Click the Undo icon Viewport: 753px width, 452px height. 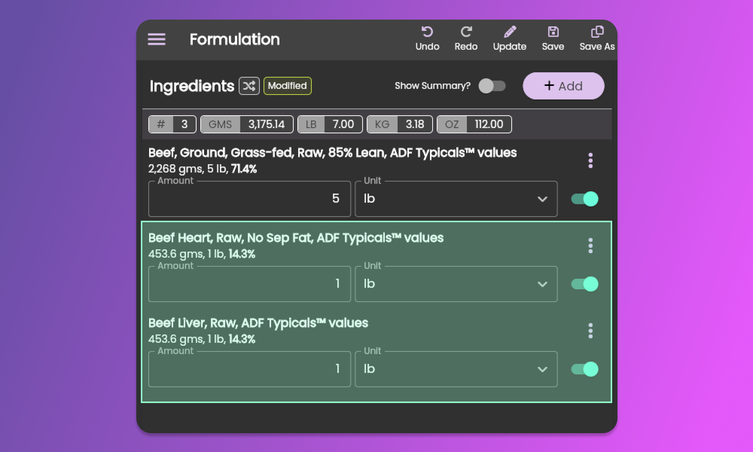[x=427, y=32]
